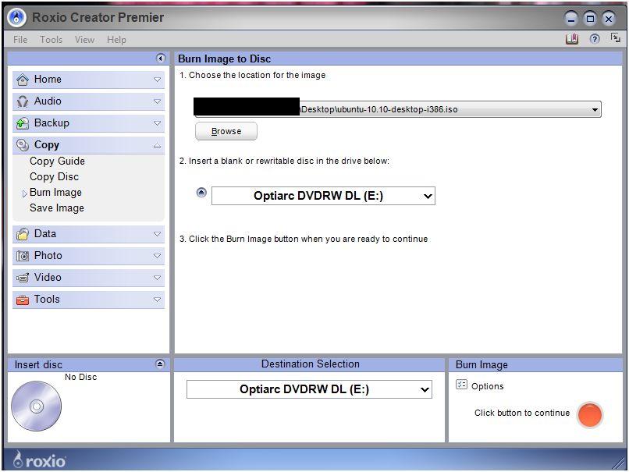Click the Photo camera icon

[23, 256]
